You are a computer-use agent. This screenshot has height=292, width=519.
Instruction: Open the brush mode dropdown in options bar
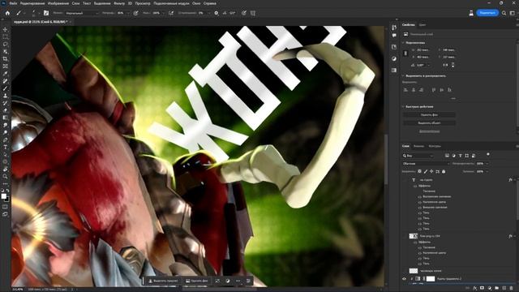point(81,13)
